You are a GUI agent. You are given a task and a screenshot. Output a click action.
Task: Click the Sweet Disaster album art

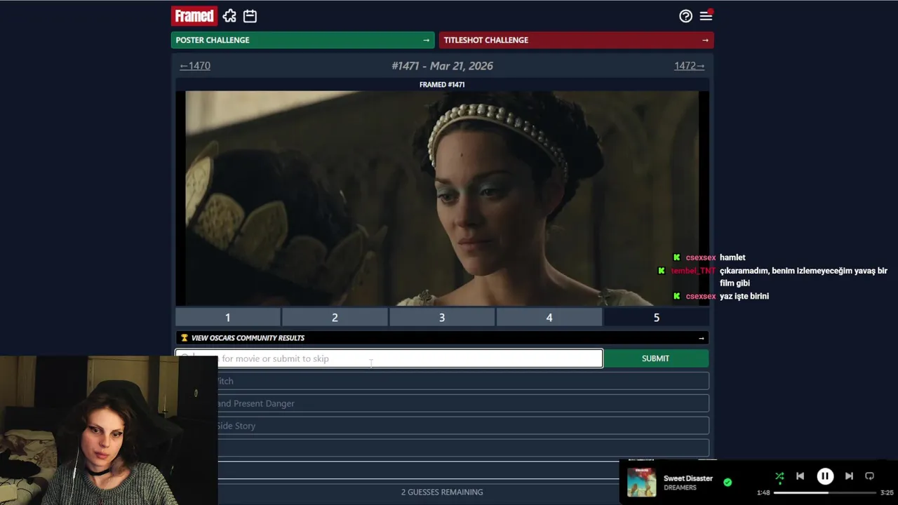[641, 483]
